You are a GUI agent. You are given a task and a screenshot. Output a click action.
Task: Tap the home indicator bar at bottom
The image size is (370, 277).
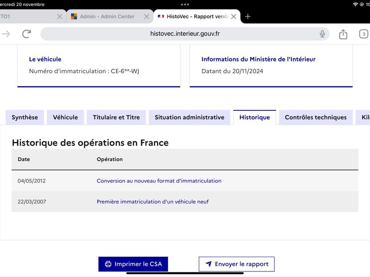point(185,273)
